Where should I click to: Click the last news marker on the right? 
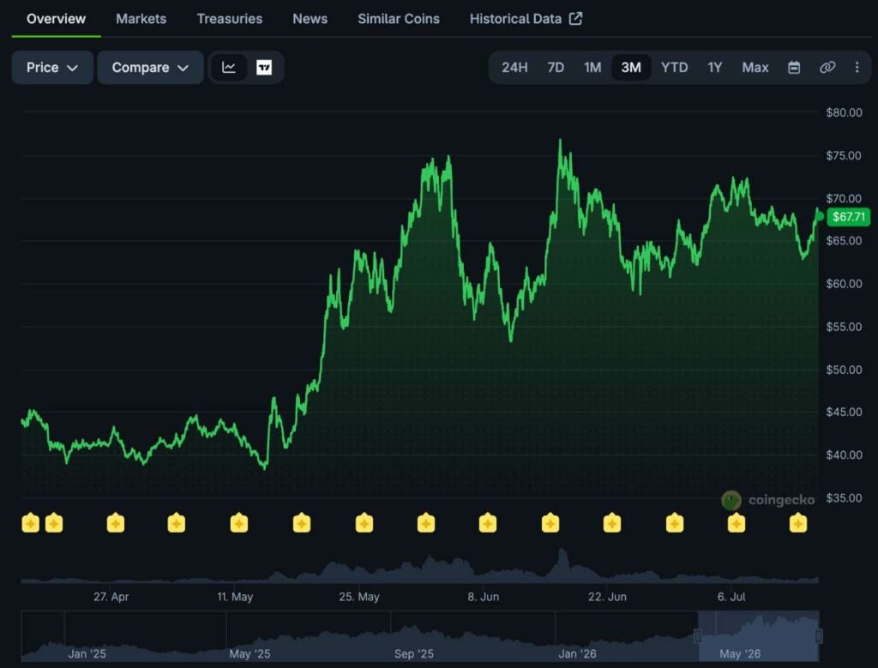click(x=798, y=523)
